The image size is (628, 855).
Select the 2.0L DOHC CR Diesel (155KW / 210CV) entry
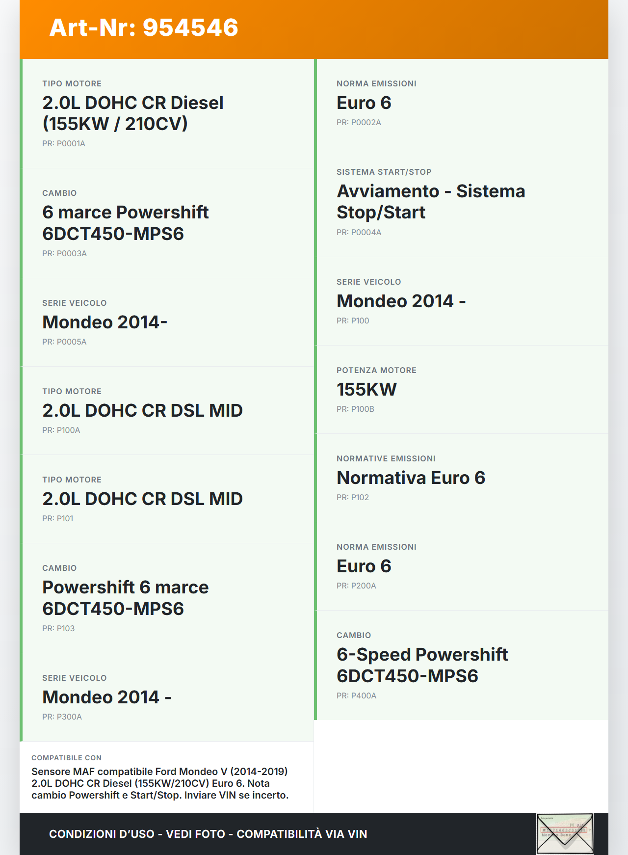(x=133, y=113)
